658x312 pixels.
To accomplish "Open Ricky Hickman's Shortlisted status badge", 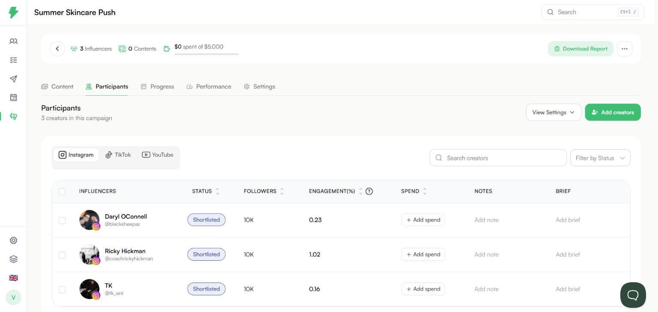I will 206,255.
